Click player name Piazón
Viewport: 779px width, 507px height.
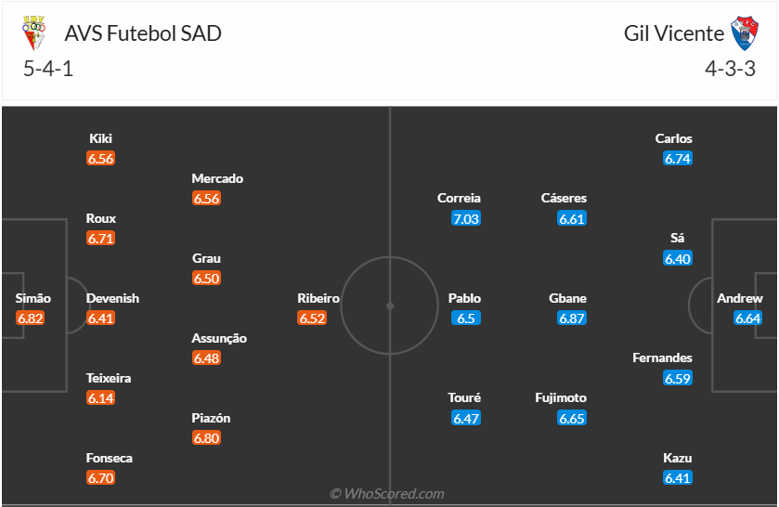211,418
